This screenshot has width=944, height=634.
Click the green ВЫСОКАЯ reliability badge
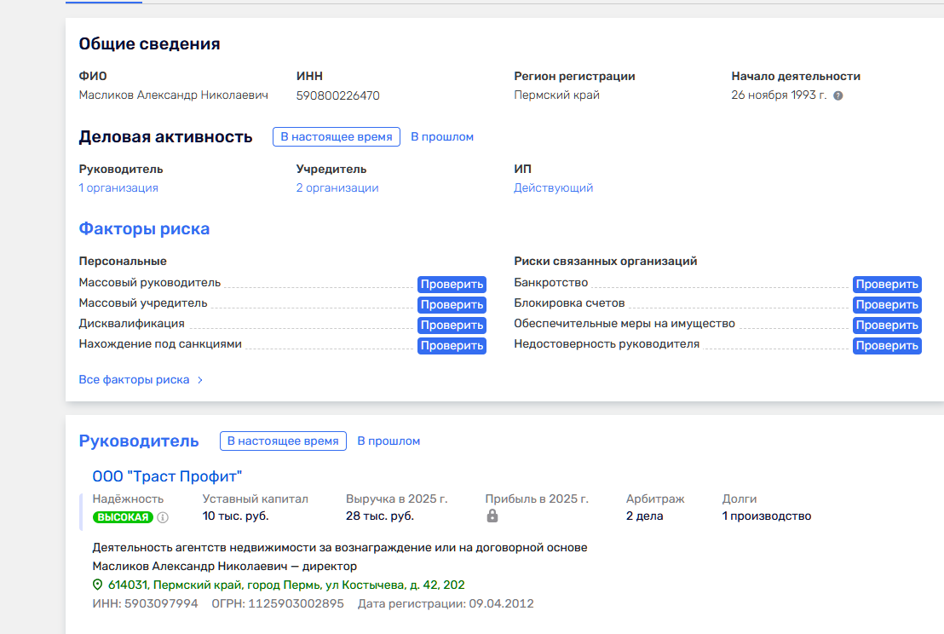tap(124, 516)
